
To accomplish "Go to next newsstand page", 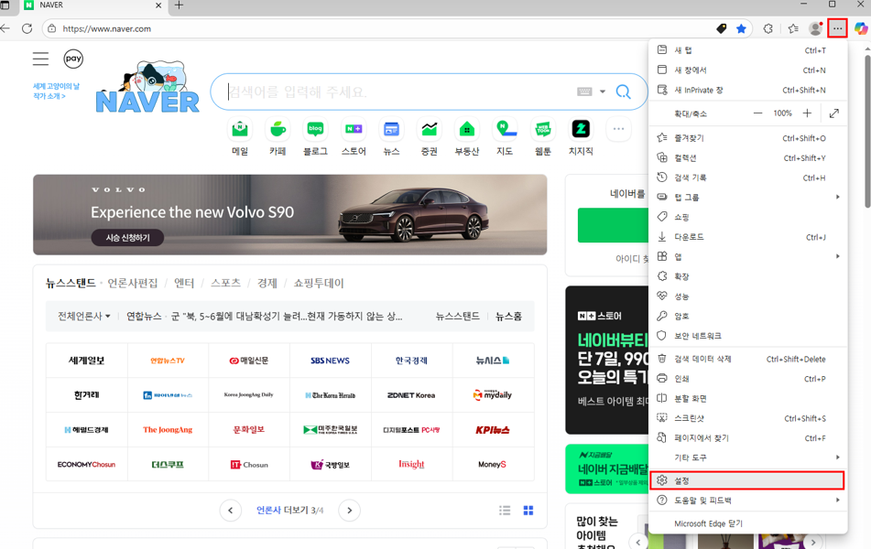I will (349, 511).
